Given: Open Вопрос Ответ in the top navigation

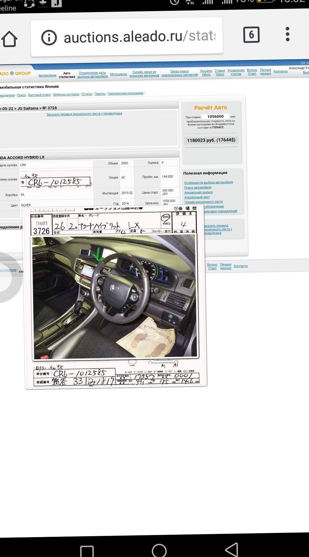Looking at the screenshot, I should coord(252,72).
